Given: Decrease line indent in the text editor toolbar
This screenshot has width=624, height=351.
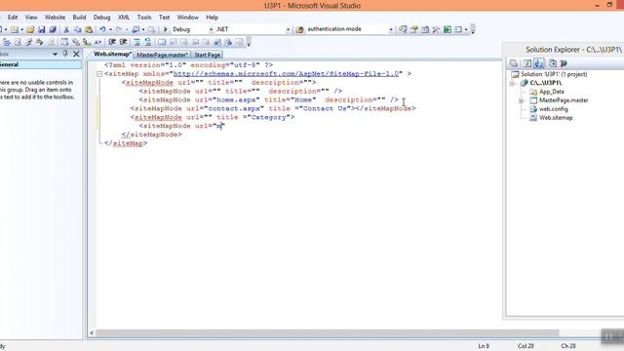Looking at the screenshot, I should [112, 42].
